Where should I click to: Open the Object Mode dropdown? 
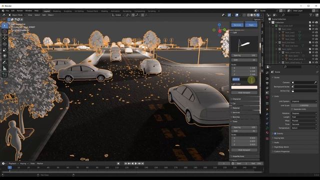(17, 15)
